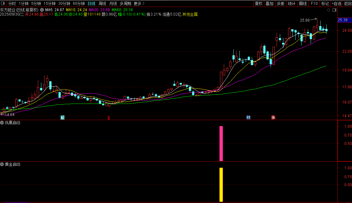Click the 换3.21% turnover value

[x=154, y=14]
